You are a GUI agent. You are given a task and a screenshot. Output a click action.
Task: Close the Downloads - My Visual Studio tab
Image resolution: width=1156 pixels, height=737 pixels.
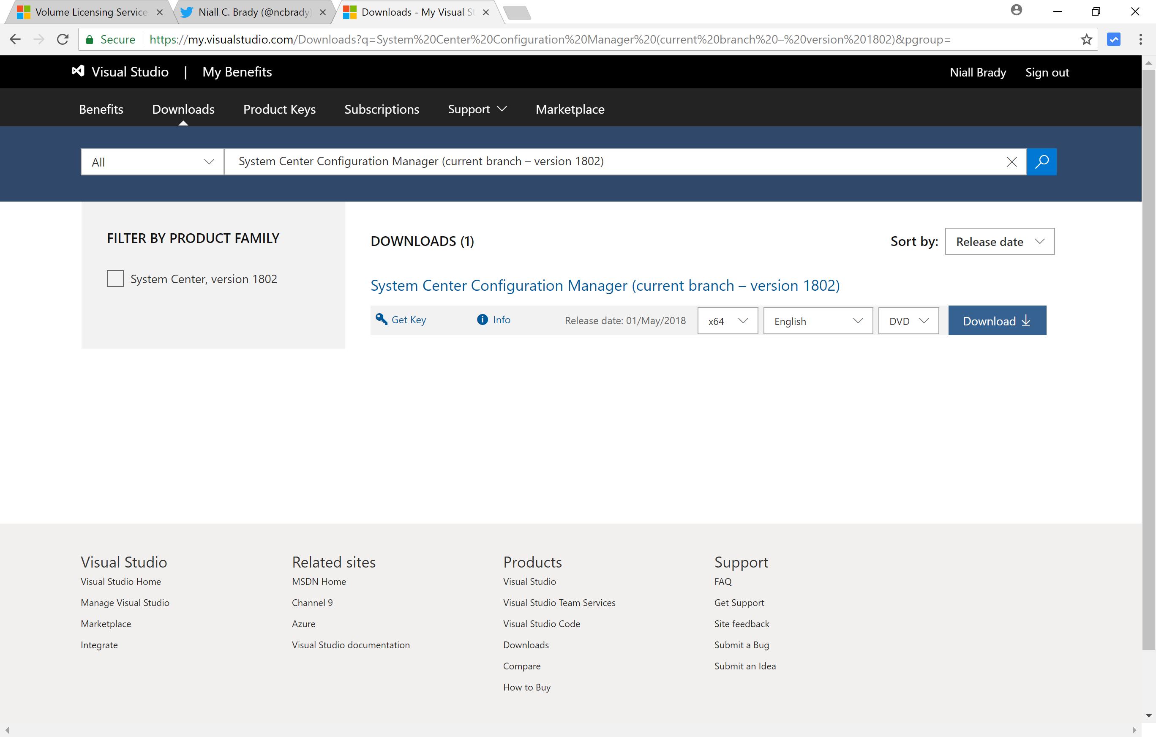pos(486,13)
